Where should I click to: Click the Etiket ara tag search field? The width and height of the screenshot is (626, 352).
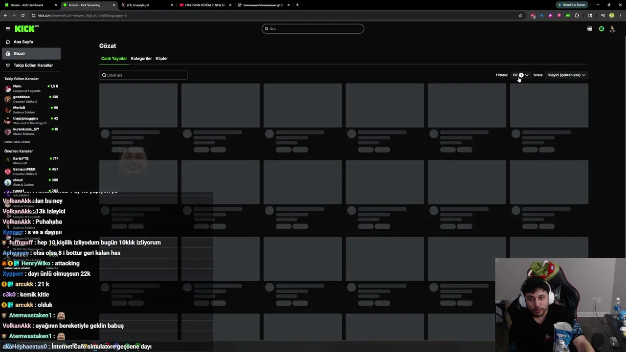point(143,75)
